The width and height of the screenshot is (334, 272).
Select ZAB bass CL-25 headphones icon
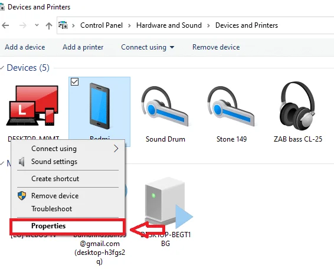[x=298, y=106]
